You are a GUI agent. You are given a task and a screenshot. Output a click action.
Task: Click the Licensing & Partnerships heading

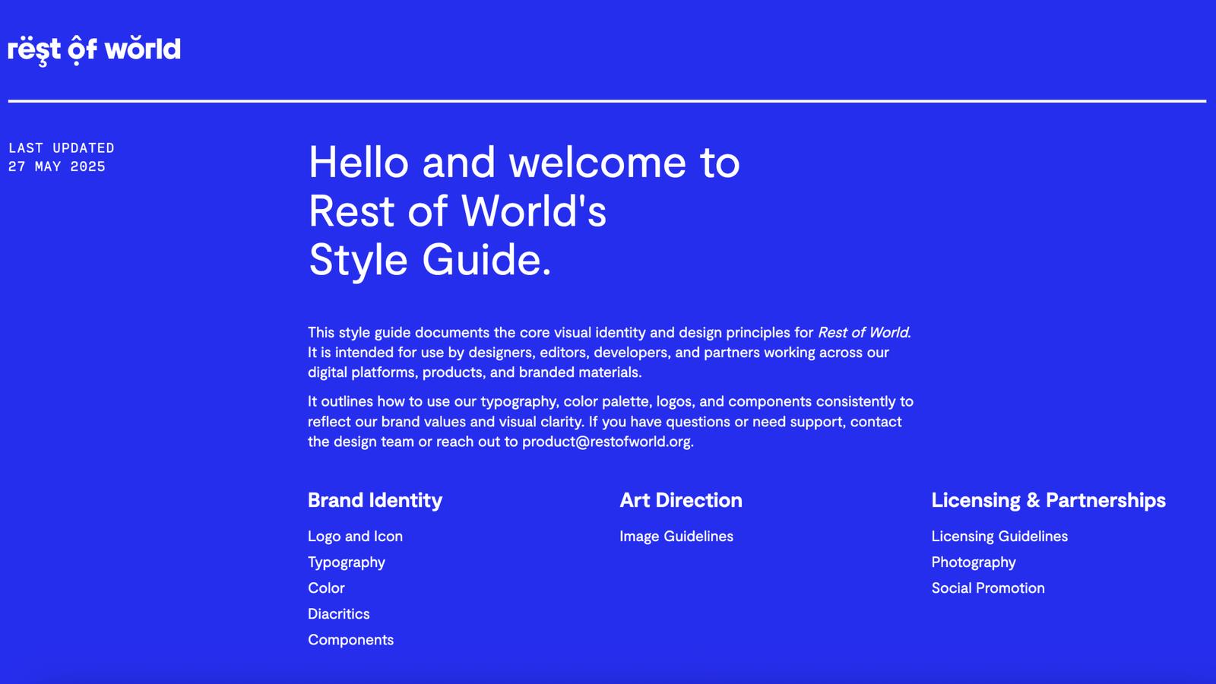point(1049,500)
